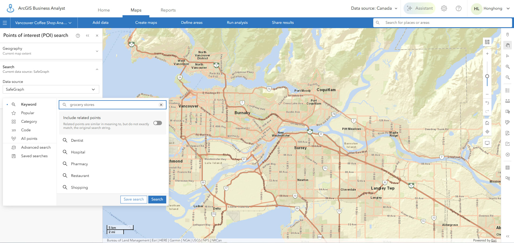Click the POI search help icon
Screen dimensions: 514x243
coord(78,36)
